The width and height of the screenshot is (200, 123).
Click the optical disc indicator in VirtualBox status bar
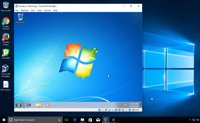(103, 110)
